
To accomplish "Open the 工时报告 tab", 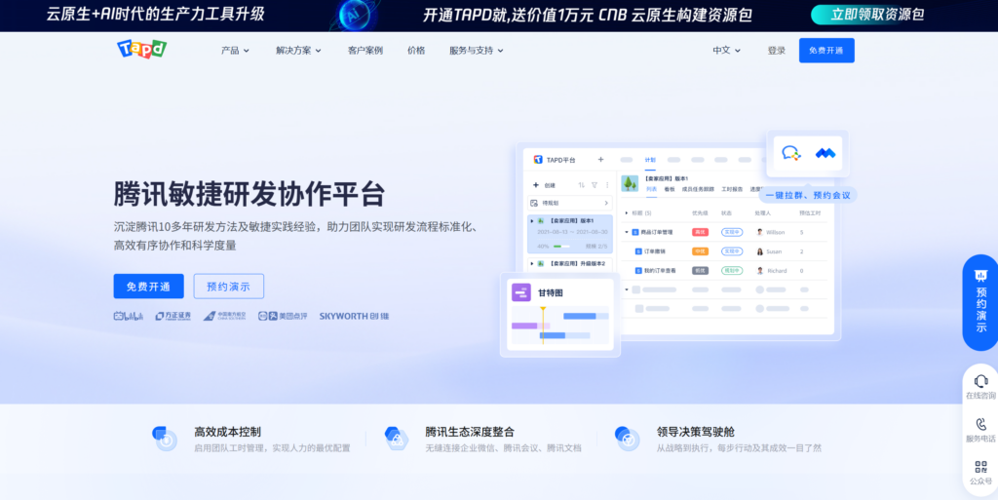I will click(x=732, y=189).
